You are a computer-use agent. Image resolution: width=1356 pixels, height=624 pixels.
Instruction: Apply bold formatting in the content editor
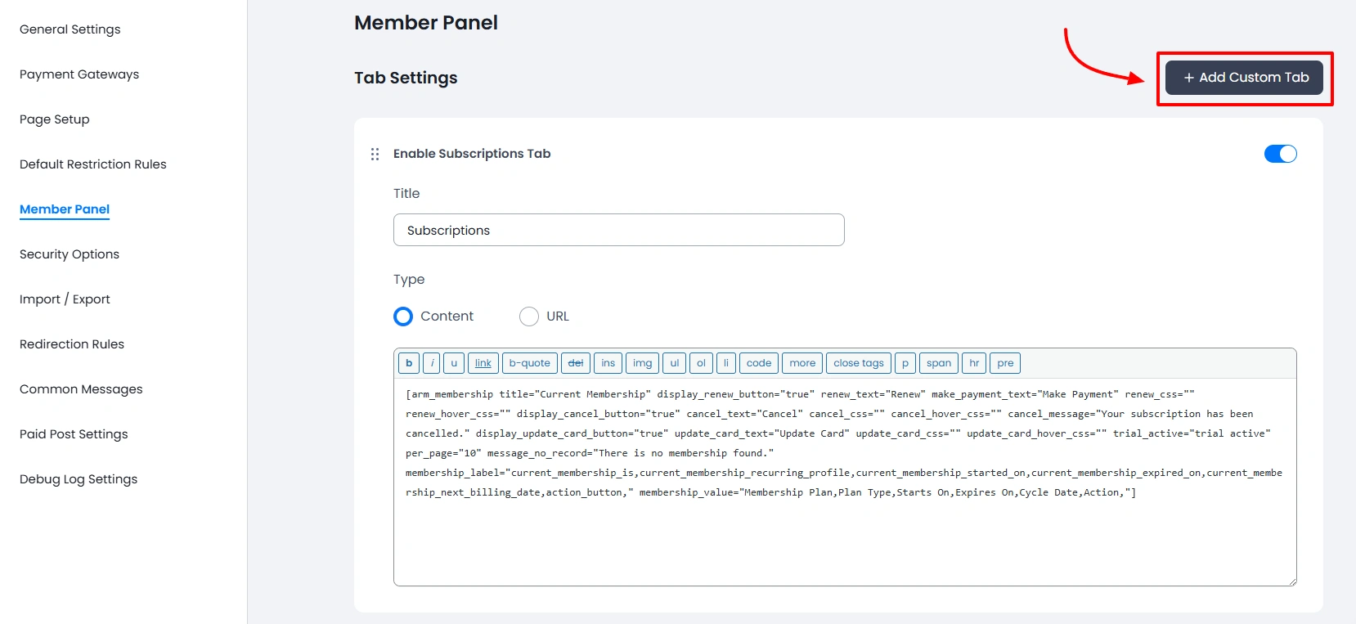pyautogui.click(x=408, y=363)
